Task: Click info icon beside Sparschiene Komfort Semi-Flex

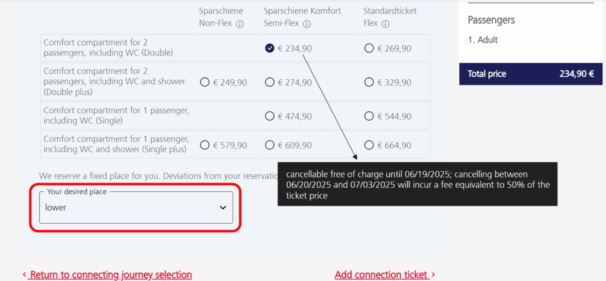Action: point(307,24)
